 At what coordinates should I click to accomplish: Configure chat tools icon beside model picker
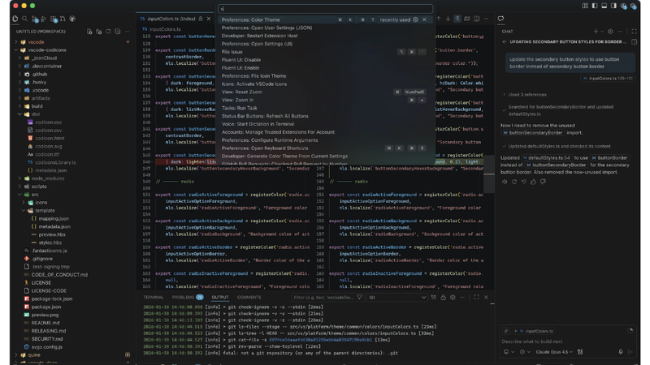tap(580, 352)
